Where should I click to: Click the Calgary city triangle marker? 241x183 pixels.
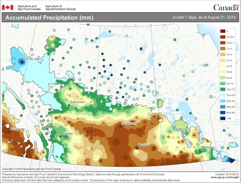click(61, 136)
